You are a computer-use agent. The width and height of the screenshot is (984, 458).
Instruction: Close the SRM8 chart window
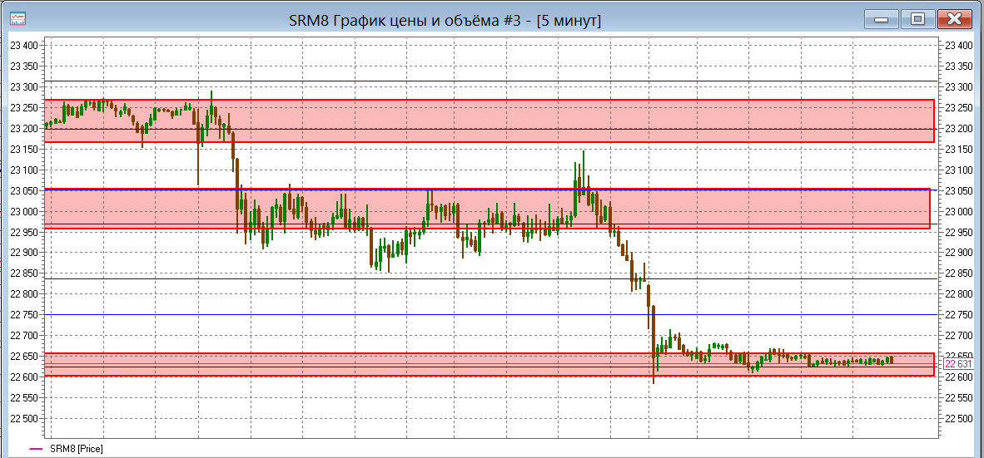955,19
